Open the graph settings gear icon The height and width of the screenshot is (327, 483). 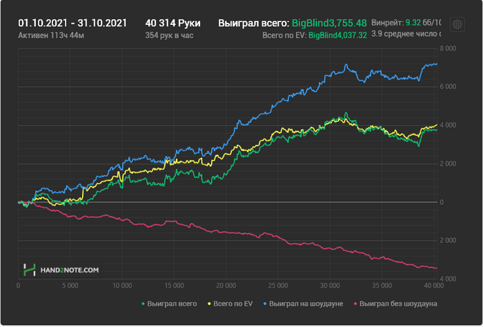click(x=457, y=24)
